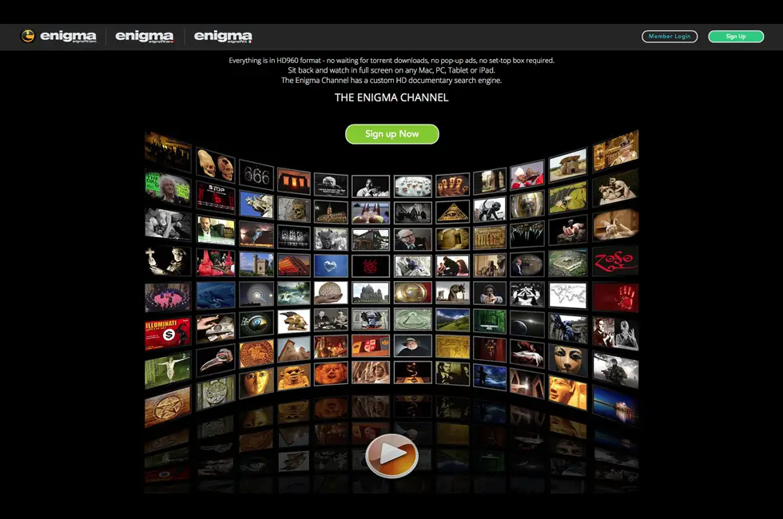Select the yellow-green water lily thumbnail
This screenshot has width=783, height=519.
[x=568, y=198]
